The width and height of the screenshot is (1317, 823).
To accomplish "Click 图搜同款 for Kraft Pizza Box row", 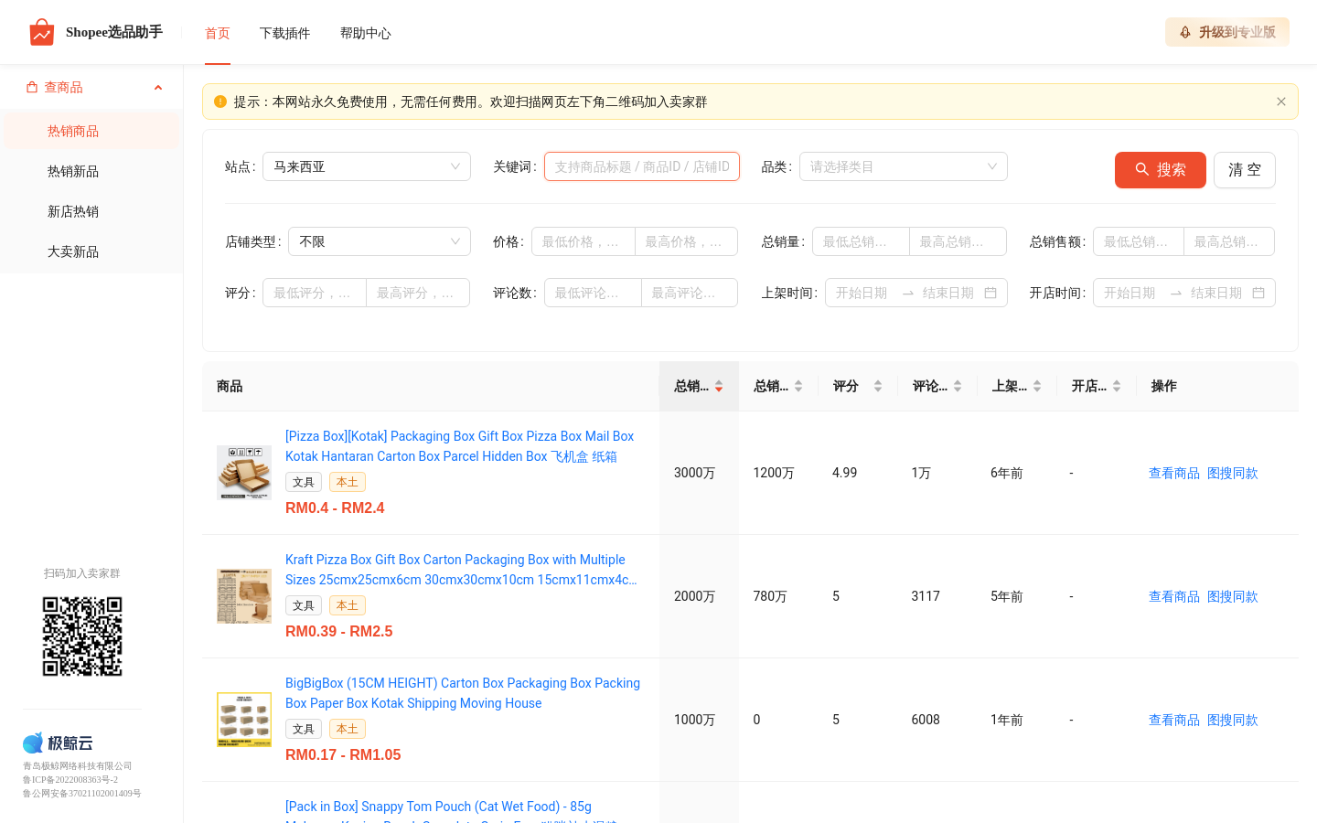I will 1233,596.
